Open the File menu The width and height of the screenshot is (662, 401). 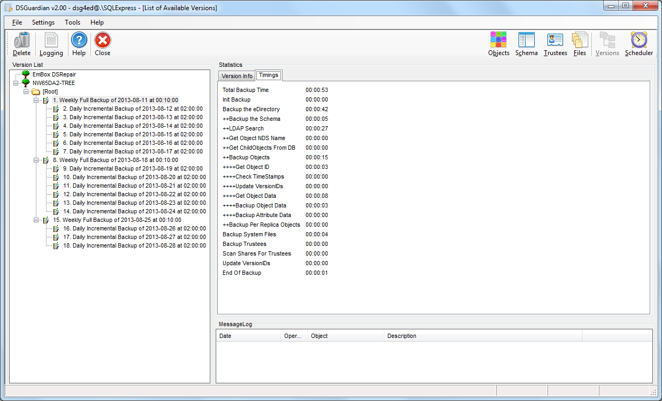point(17,22)
